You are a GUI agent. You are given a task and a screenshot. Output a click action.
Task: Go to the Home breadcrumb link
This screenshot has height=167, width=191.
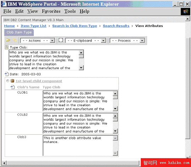(x=10, y=26)
